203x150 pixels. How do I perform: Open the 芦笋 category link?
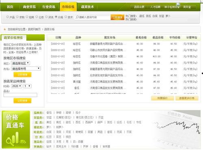[x=86, y=146]
